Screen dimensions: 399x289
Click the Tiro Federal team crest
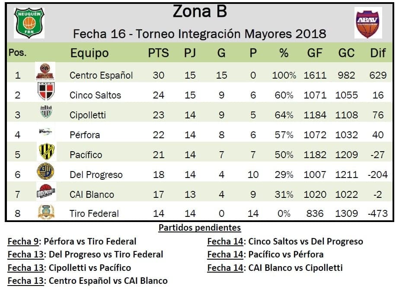click(45, 212)
